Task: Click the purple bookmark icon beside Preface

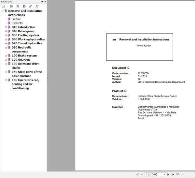Action: pyautogui.click(x=9, y=19)
